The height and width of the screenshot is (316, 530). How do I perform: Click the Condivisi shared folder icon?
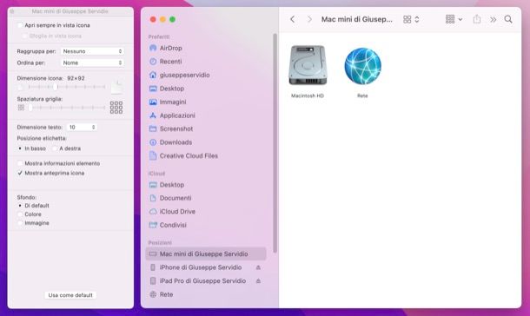153,225
